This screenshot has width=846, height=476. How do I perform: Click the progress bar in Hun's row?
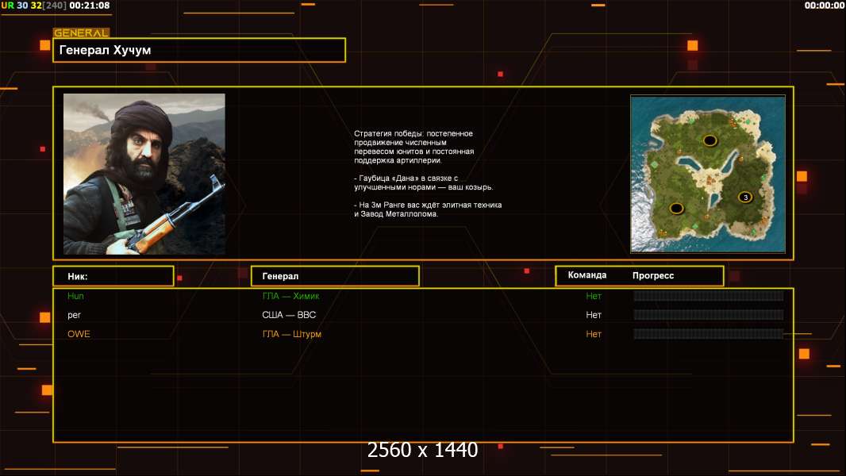tap(709, 295)
